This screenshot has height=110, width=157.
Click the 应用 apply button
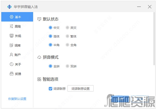(120, 99)
